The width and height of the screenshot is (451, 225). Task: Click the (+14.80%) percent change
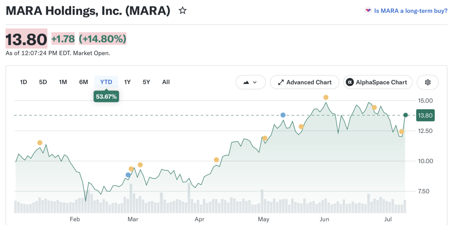pyautogui.click(x=103, y=39)
